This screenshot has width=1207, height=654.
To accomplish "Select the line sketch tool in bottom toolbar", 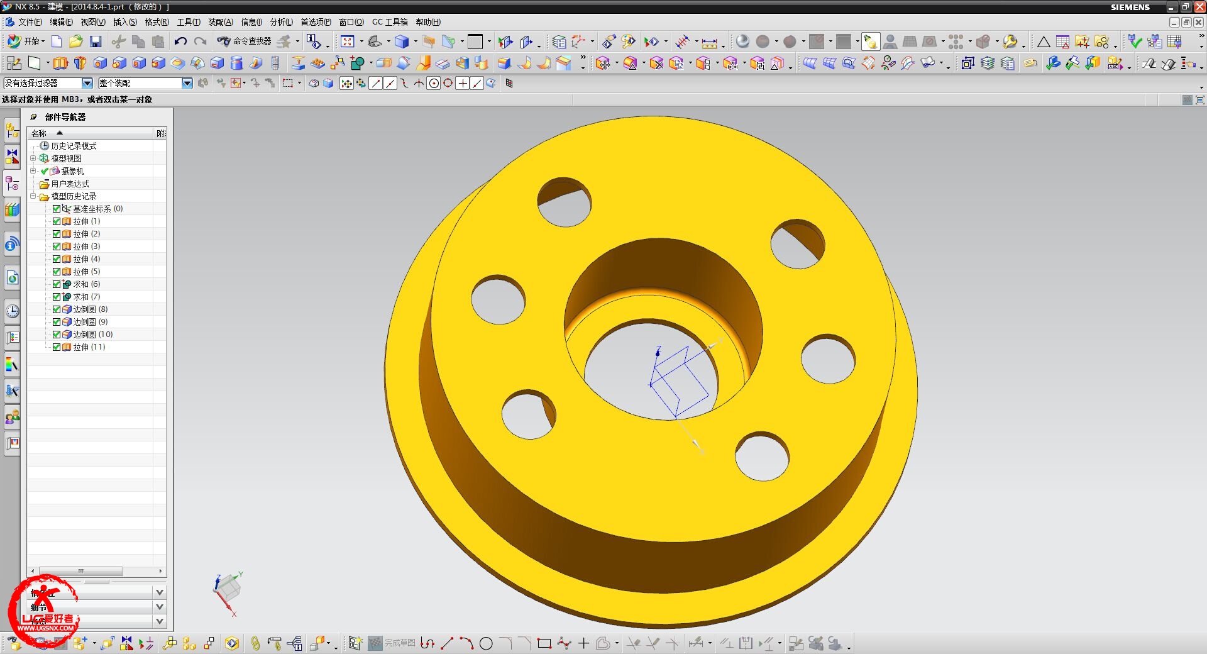I will pyautogui.click(x=447, y=643).
